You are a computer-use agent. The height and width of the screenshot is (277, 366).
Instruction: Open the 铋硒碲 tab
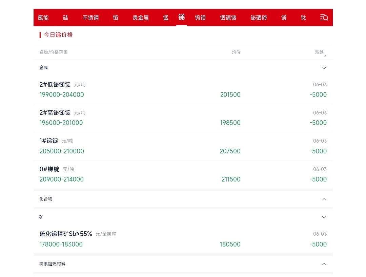(259, 18)
